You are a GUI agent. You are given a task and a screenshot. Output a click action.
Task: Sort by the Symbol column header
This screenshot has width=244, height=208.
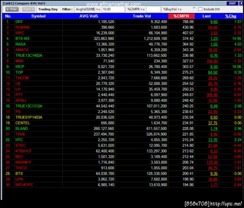click(38, 16)
